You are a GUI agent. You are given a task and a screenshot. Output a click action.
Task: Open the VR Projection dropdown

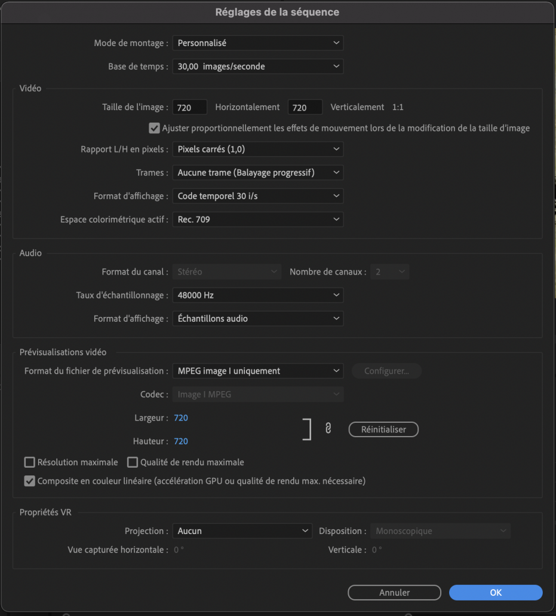242,531
